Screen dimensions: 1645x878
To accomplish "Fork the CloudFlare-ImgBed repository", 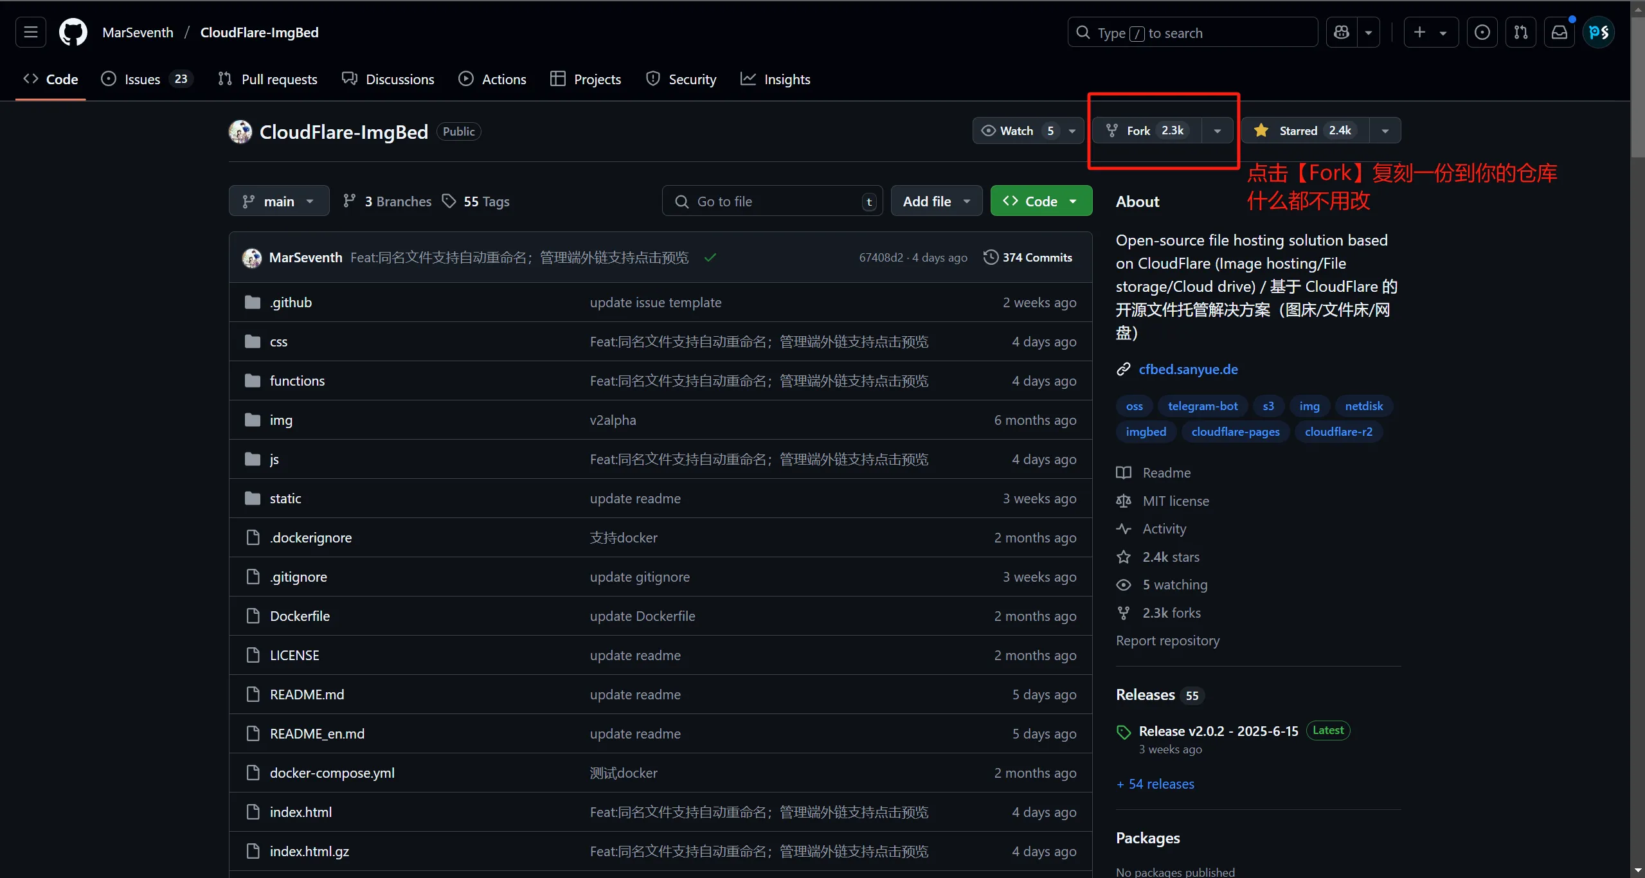I will pyautogui.click(x=1147, y=130).
